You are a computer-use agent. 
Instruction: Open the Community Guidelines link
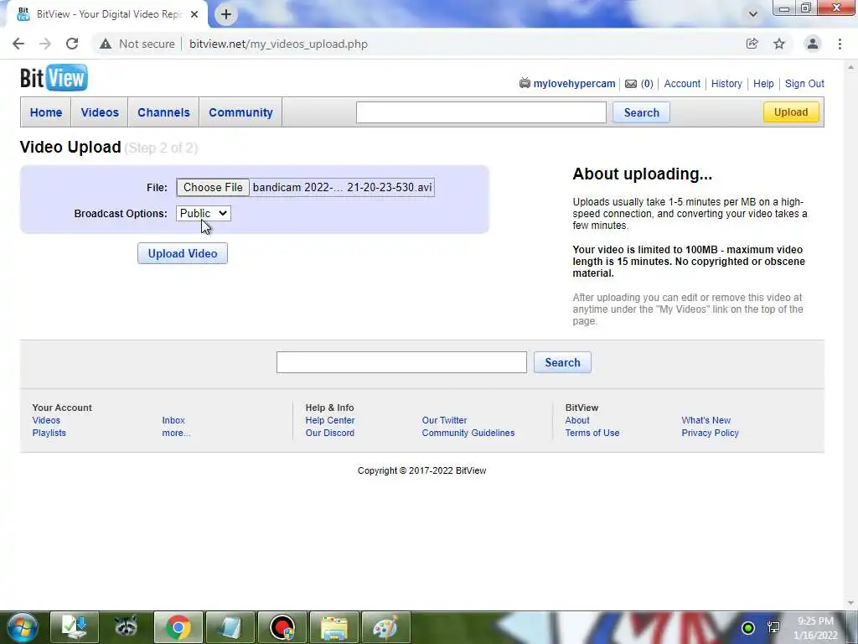pos(468,433)
